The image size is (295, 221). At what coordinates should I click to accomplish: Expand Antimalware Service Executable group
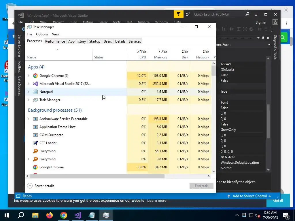coord(29,119)
